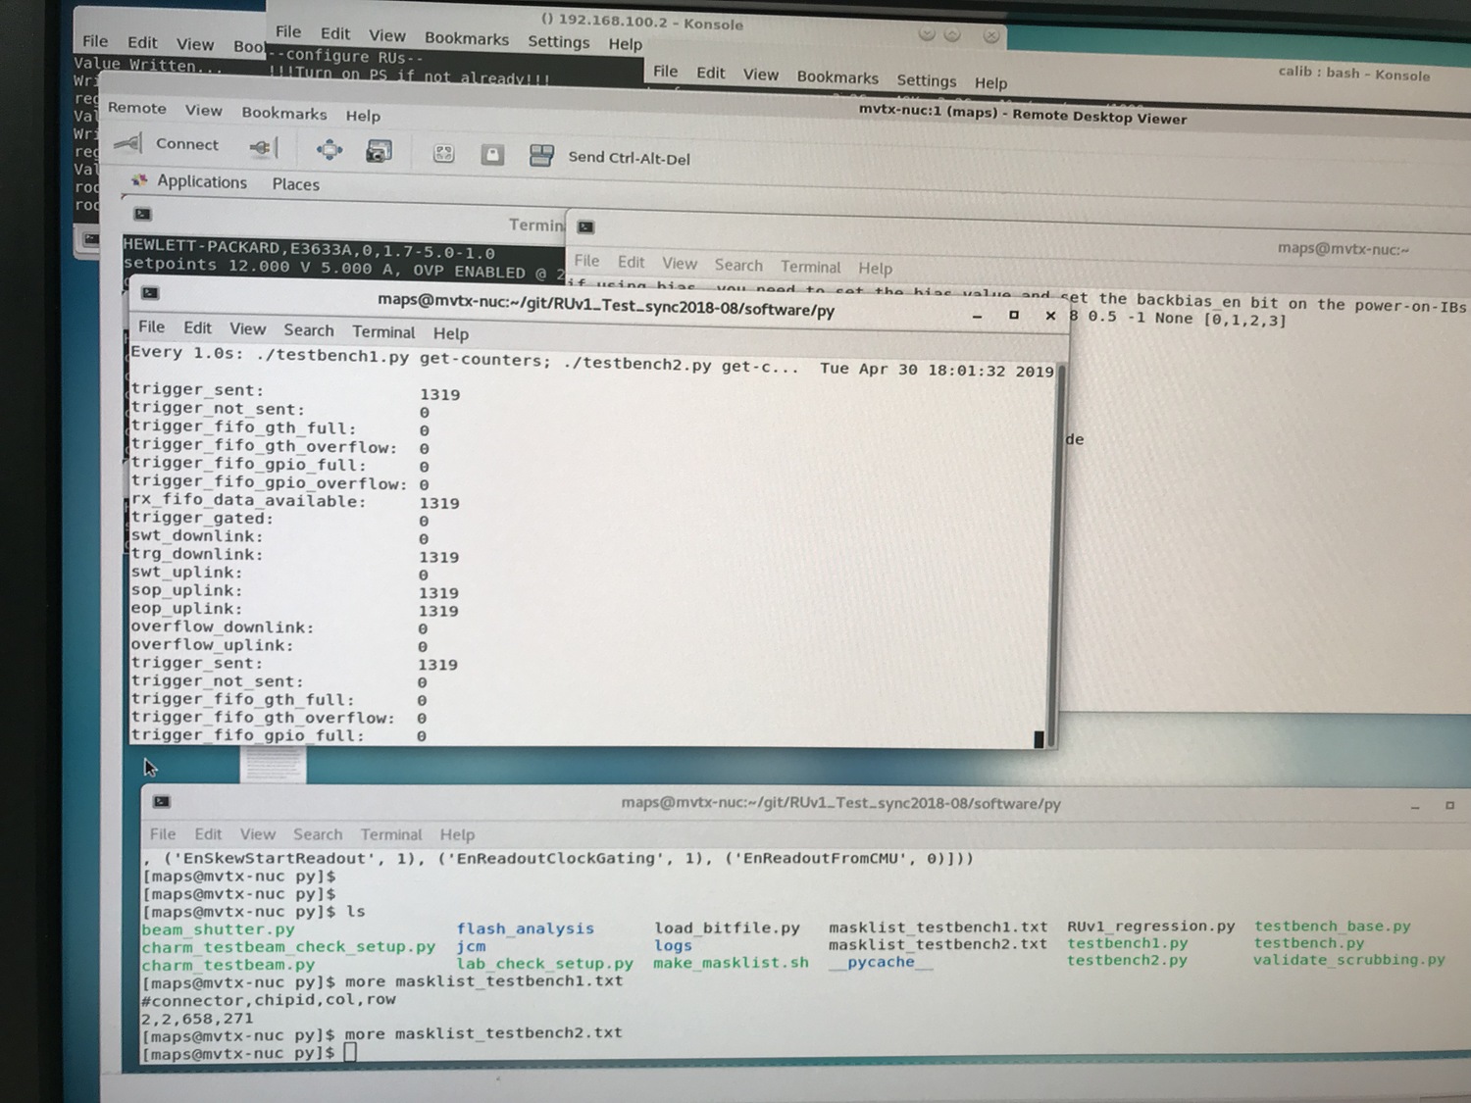Open View menu in bottom masklist terminal

(x=258, y=834)
